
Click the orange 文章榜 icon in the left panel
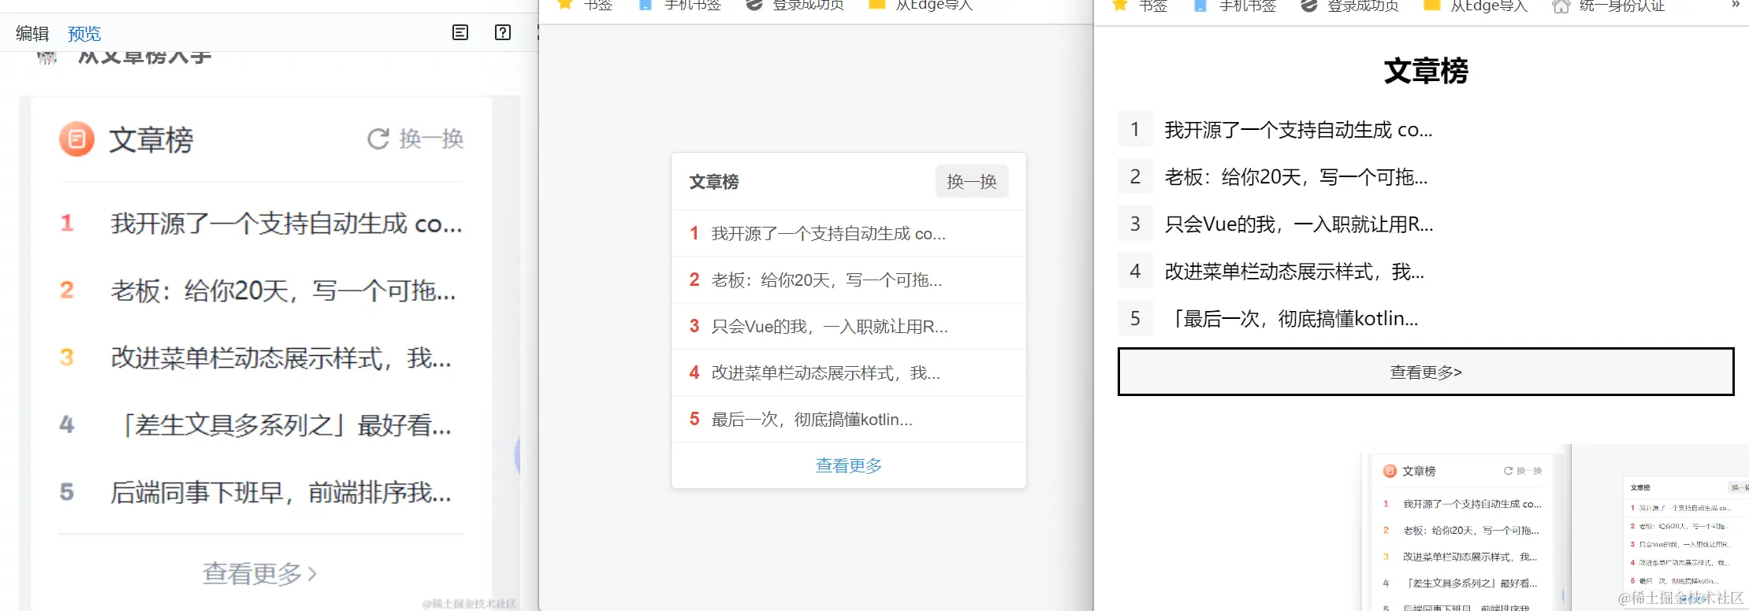coord(76,139)
